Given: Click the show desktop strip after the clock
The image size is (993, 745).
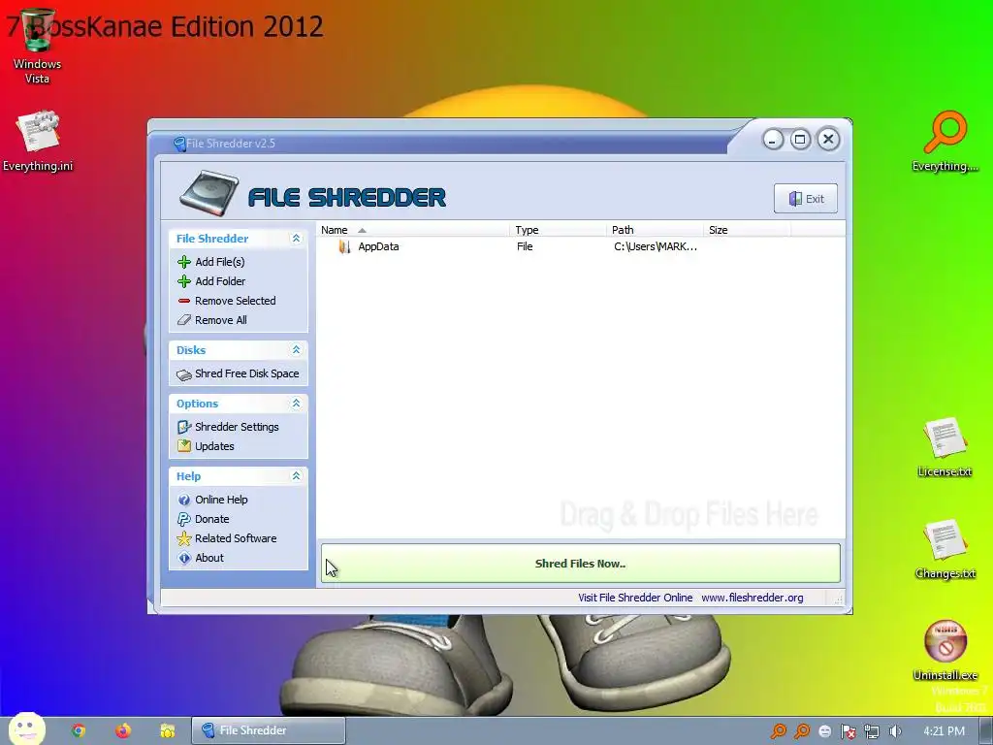Looking at the screenshot, I should coord(986,731).
